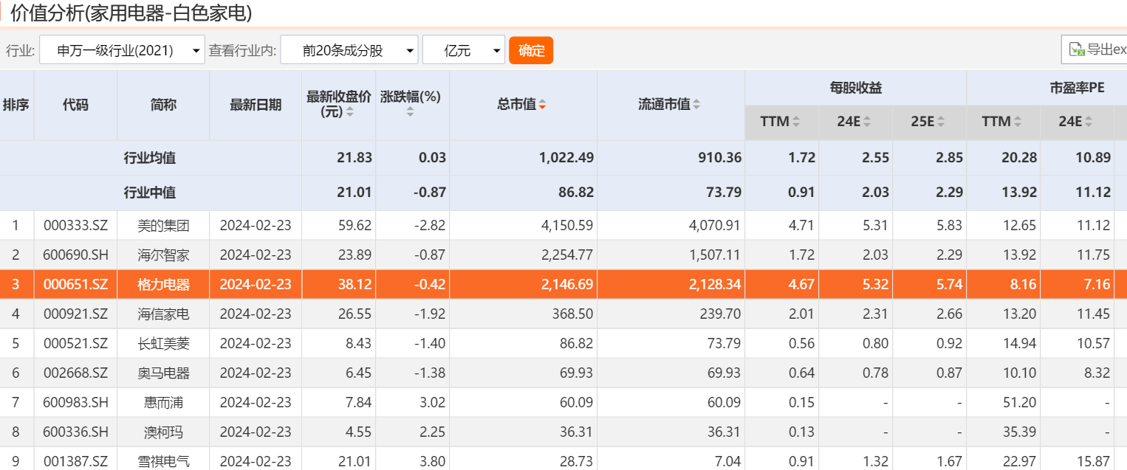Click 惠而浦 stock name
The image size is (1127, 470).
163,403
